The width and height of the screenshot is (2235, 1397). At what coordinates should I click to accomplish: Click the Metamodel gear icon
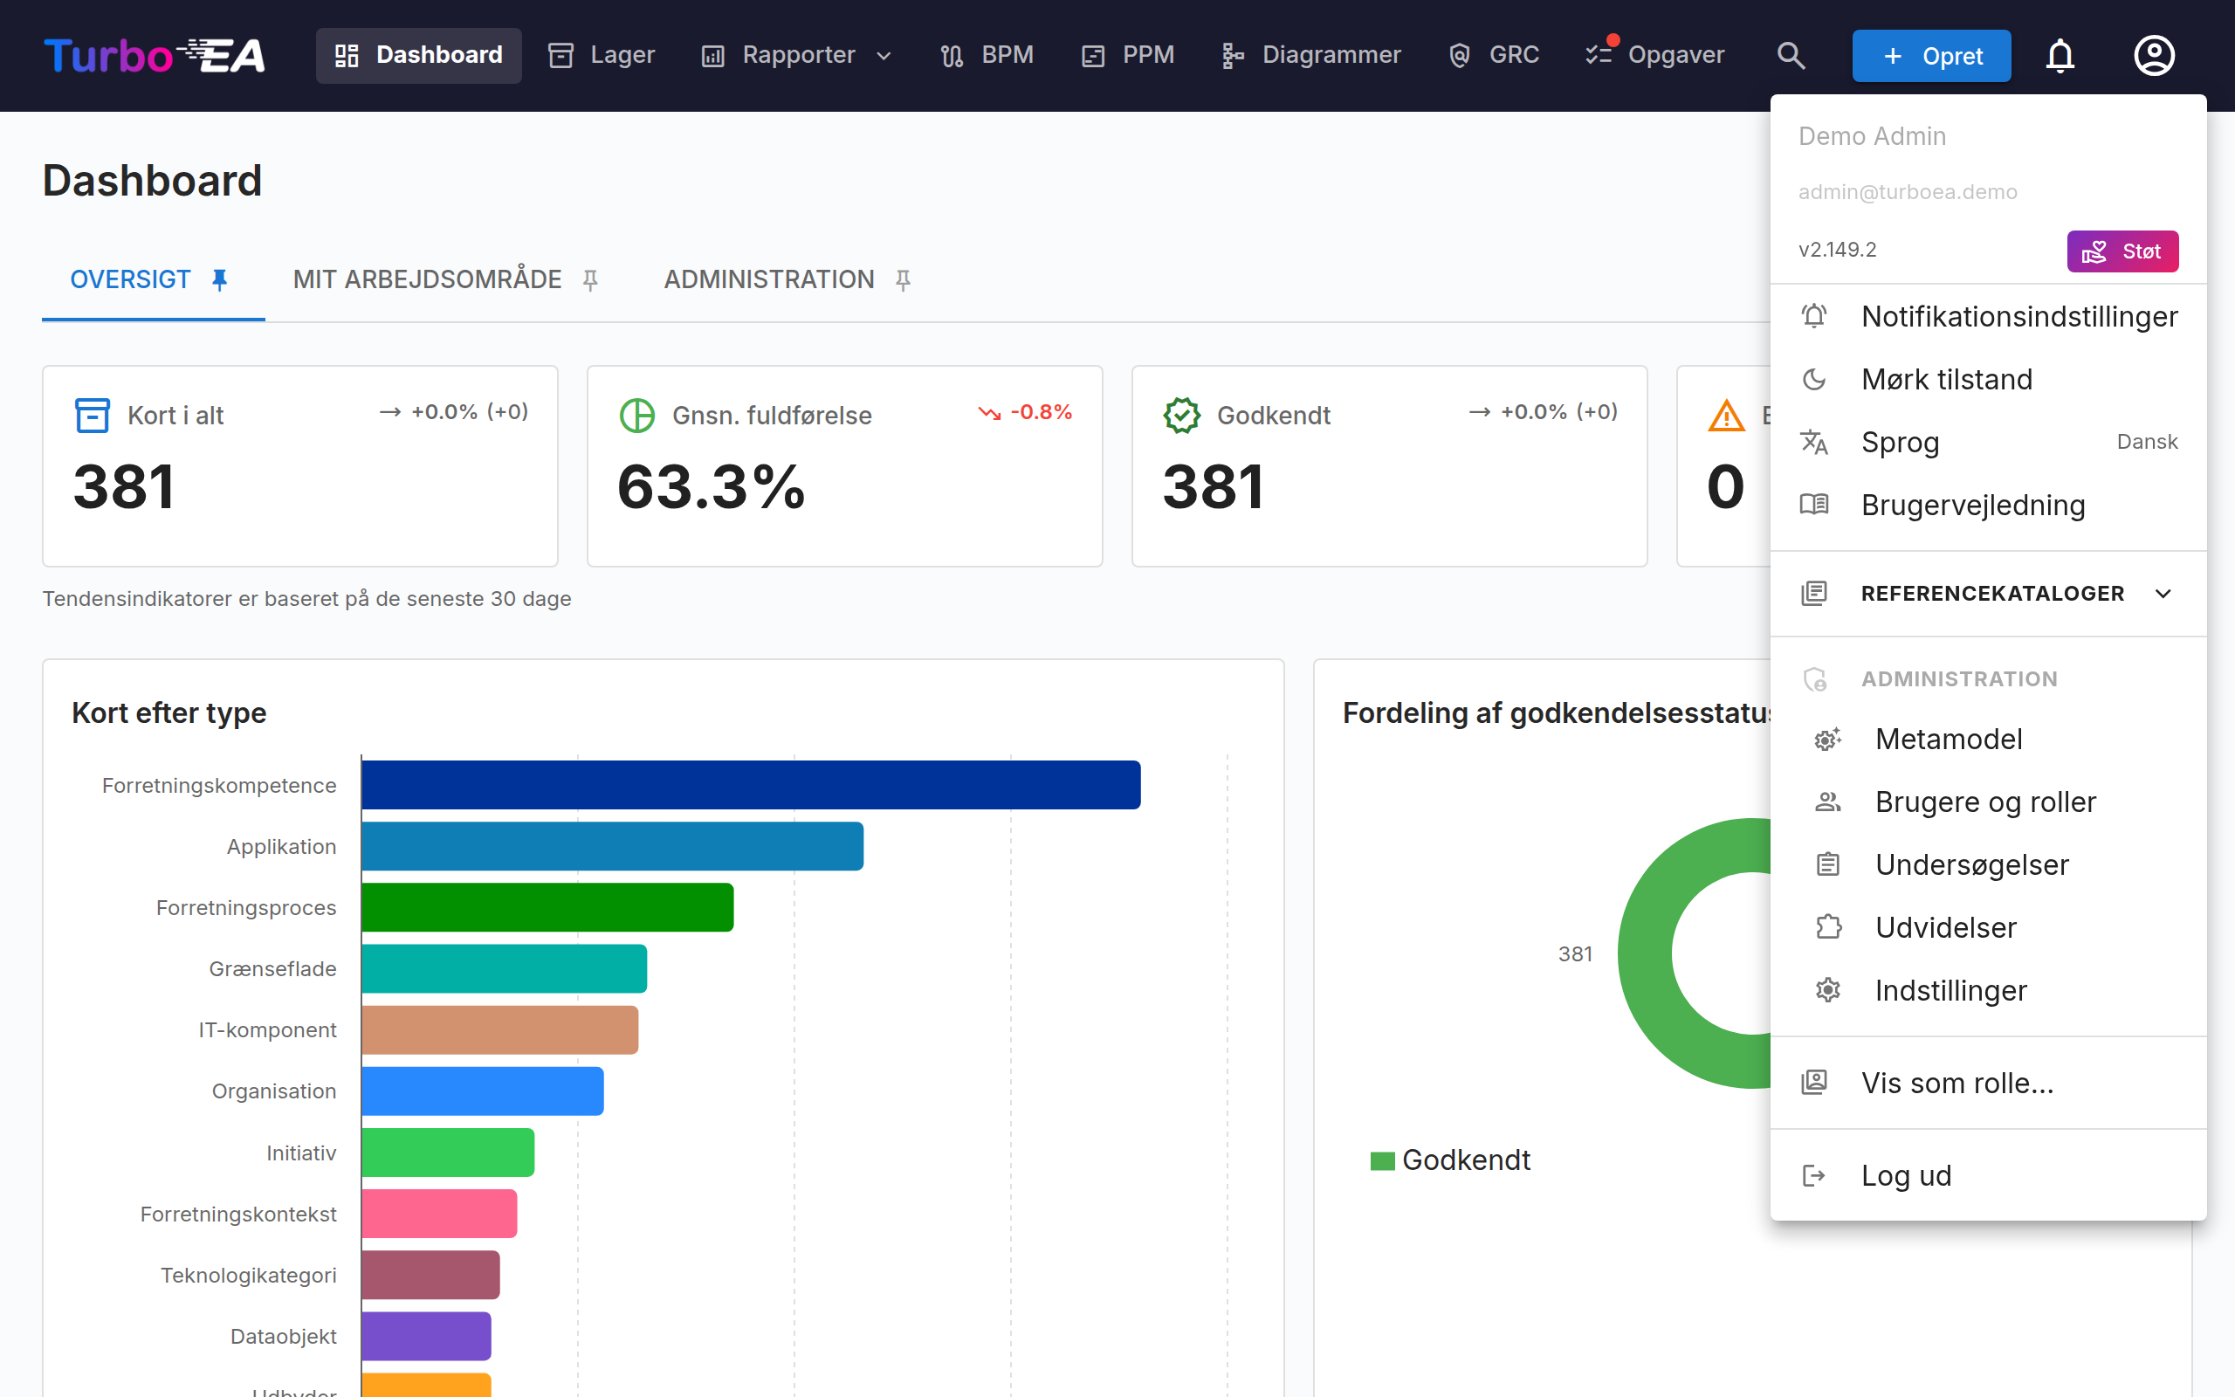1826,740
